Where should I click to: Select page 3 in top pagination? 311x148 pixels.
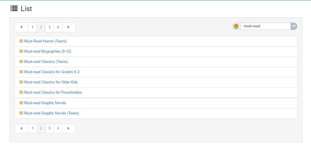tap(49, 27)
